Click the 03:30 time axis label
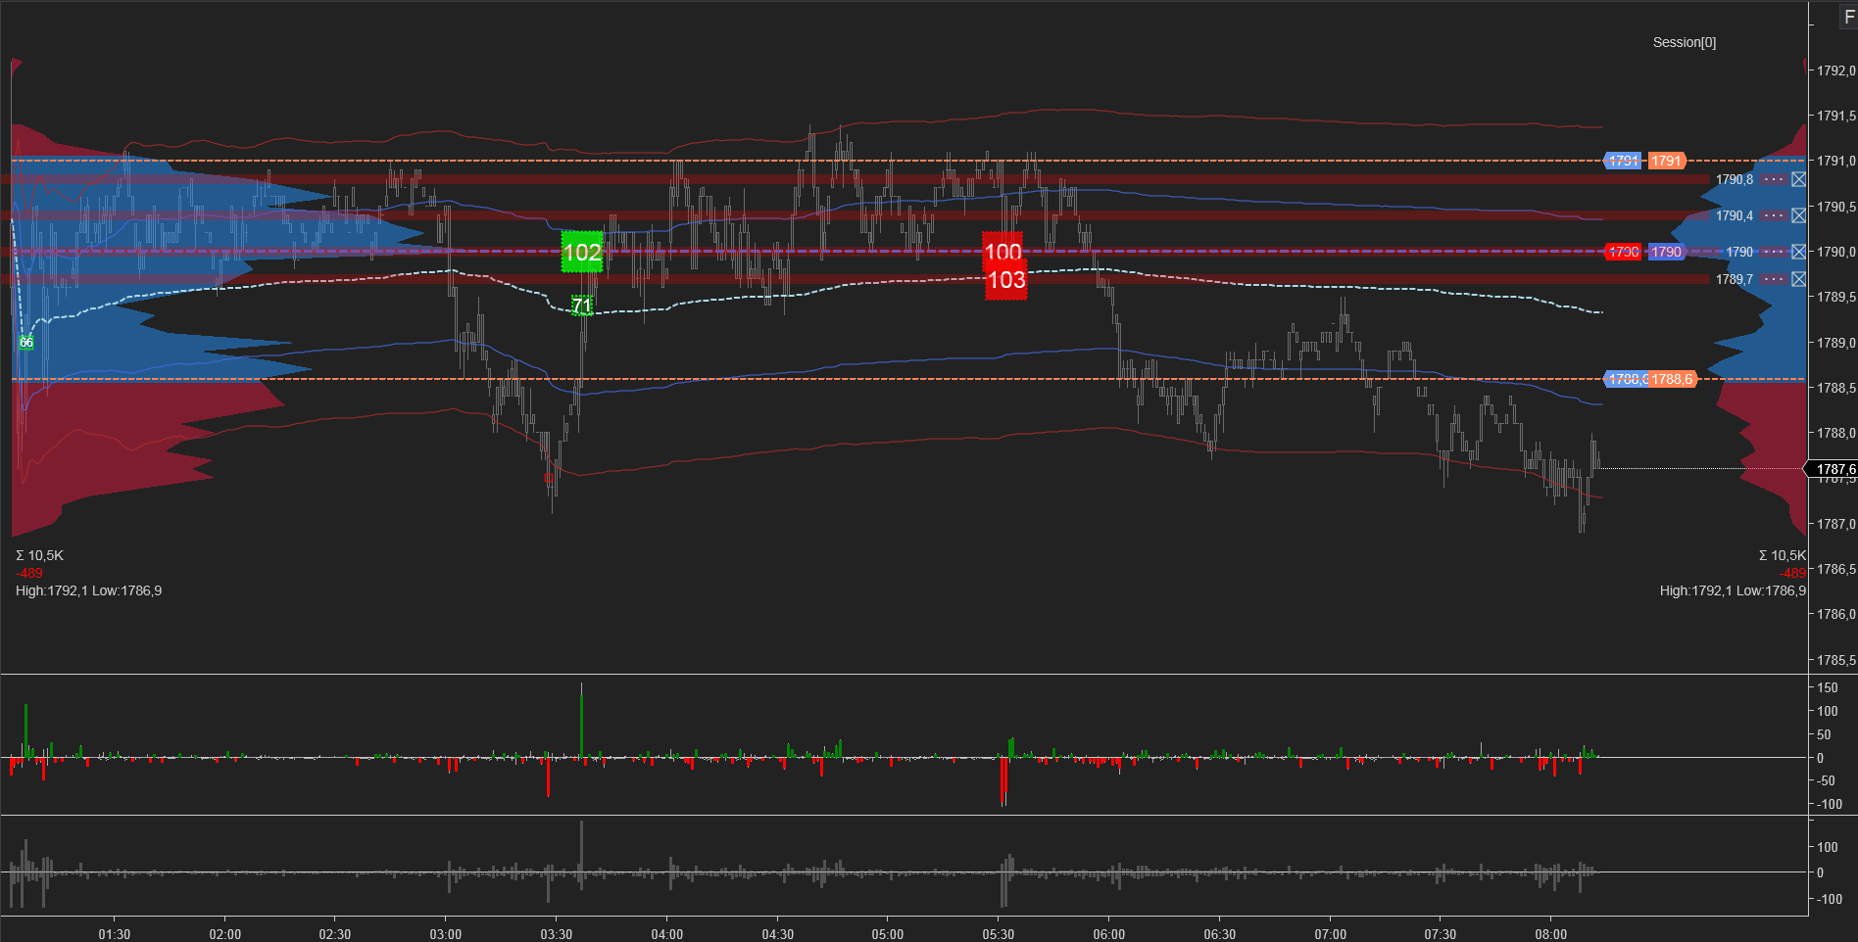 pos(557,934)
